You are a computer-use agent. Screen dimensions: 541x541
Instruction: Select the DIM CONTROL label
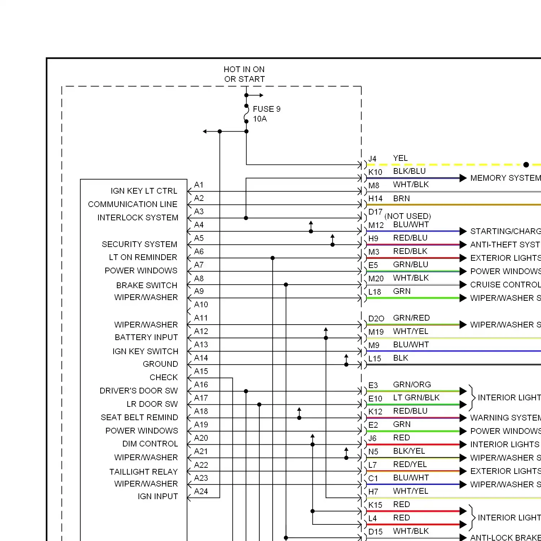pyautogui.click(x=150, y=444)
